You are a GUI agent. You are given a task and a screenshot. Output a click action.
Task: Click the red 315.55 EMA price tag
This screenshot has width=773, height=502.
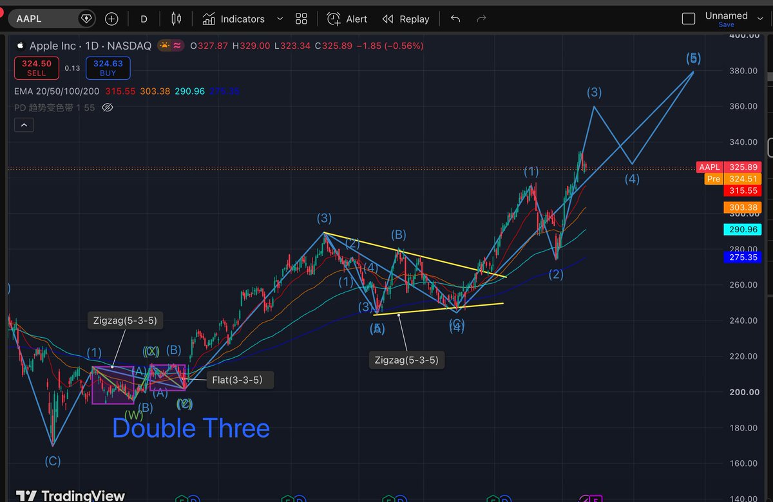pos(743,191)
